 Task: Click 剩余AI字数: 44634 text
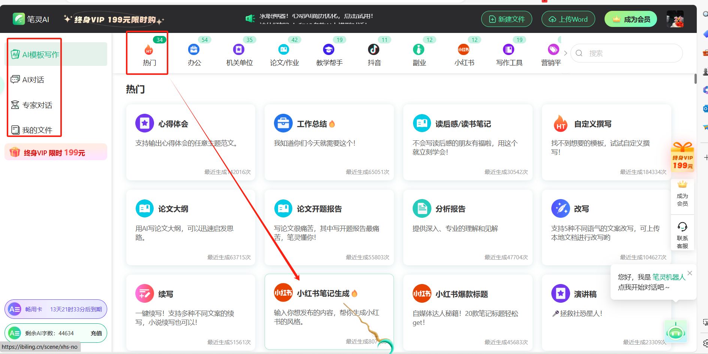(49, 333)
